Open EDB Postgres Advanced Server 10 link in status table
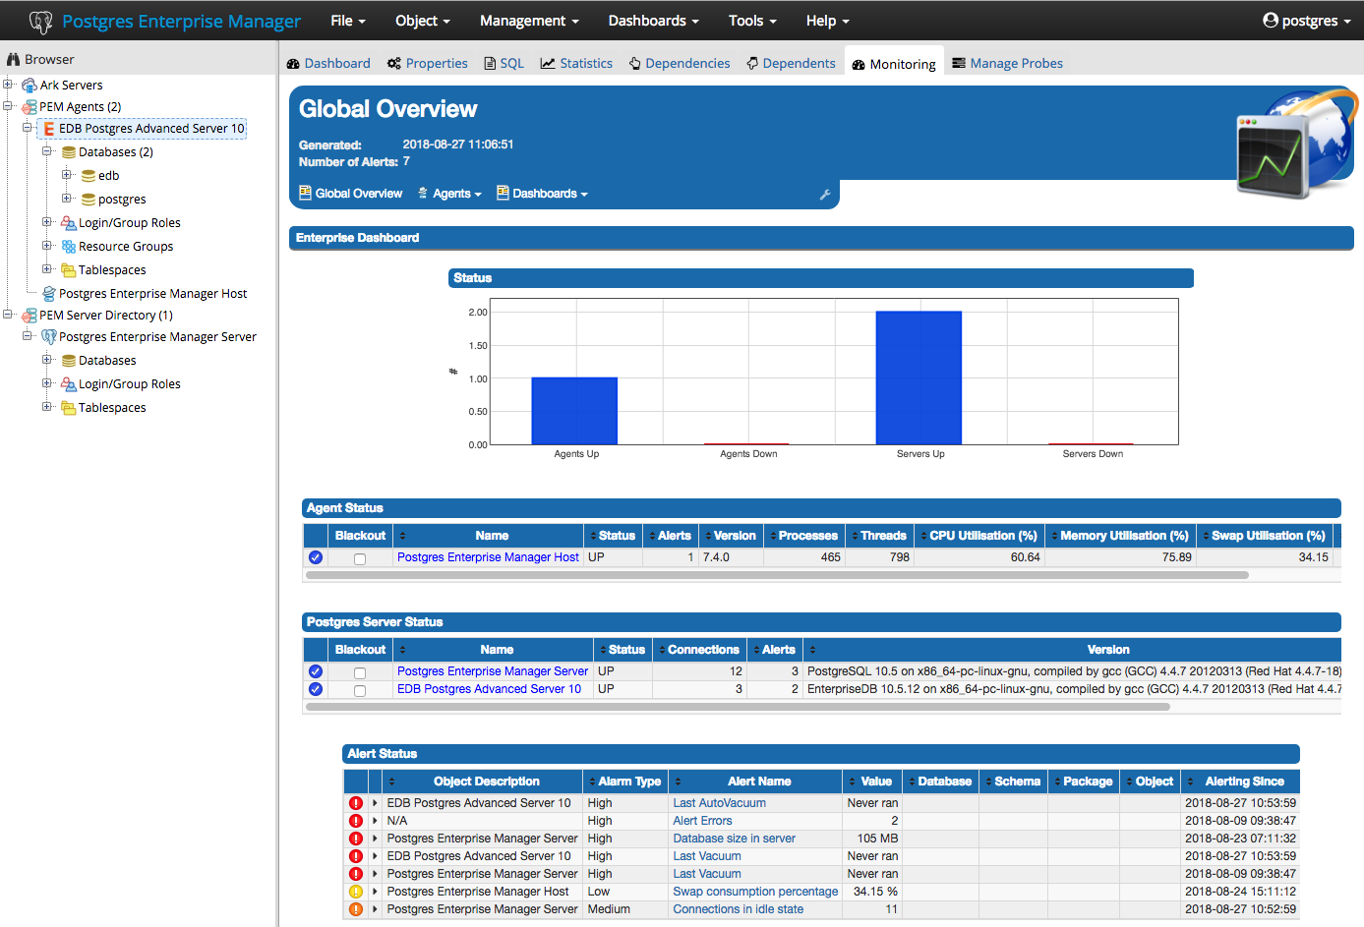The width and height of the screenshot is (1364, 927). click(x=489, y=689)
